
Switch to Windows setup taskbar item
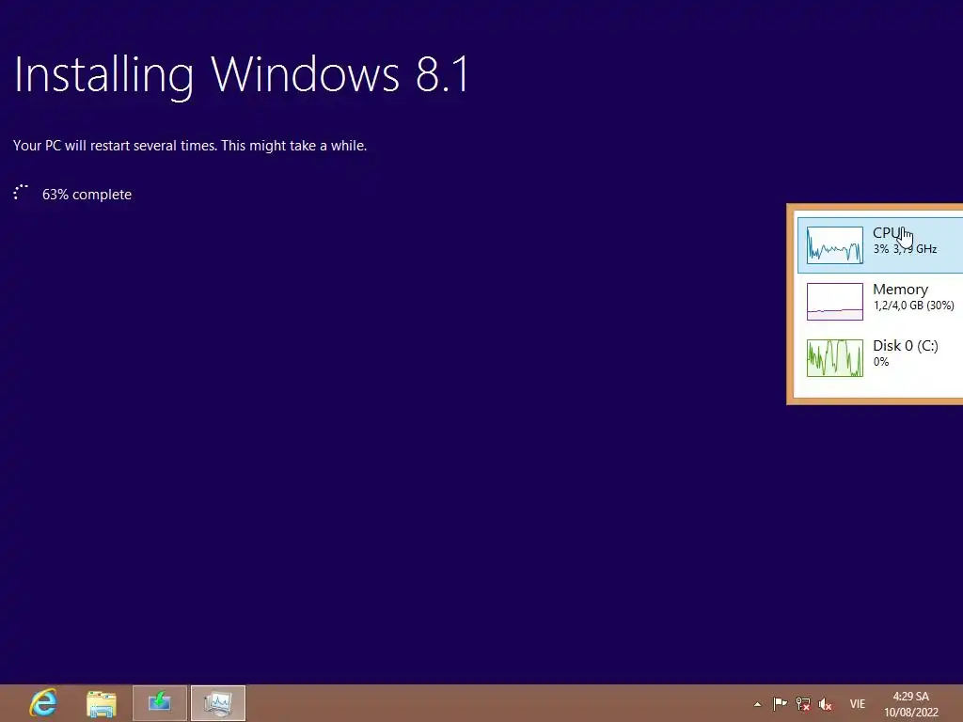pos(160,703)
